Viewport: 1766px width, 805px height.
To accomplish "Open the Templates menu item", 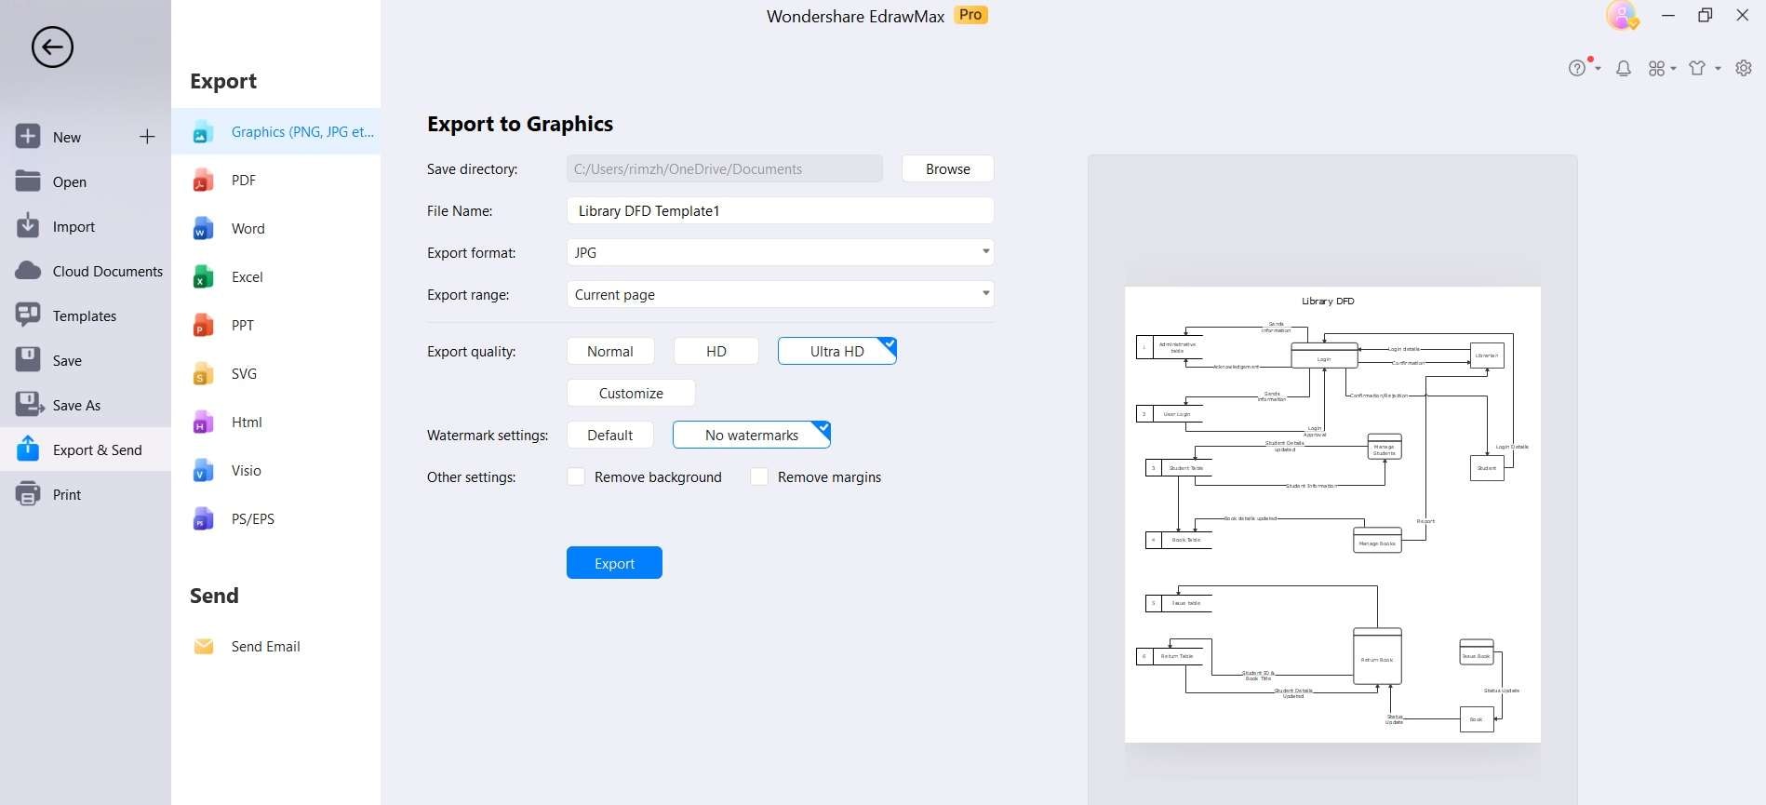I will [85, 316].
